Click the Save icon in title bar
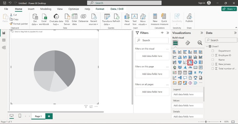Viewport: 238px width, 124px height. click(5, 3)
